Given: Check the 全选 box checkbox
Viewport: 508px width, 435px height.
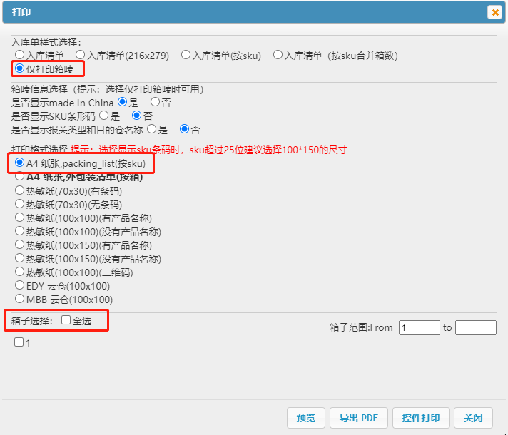Looking at the screenshot, I should click(x=66, y=320).
